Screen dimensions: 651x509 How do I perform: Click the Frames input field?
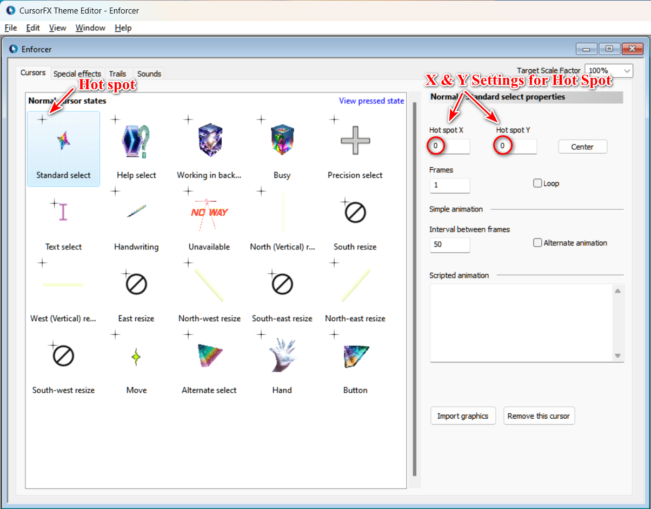(x=450, y=186)
